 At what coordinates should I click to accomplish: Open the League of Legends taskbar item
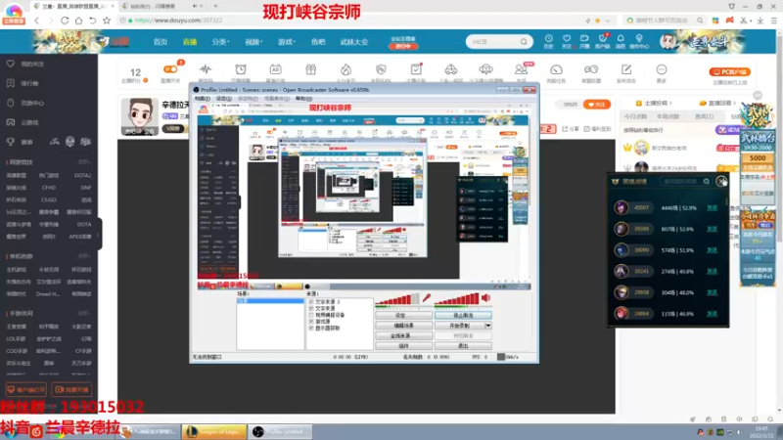click(213, 431)
